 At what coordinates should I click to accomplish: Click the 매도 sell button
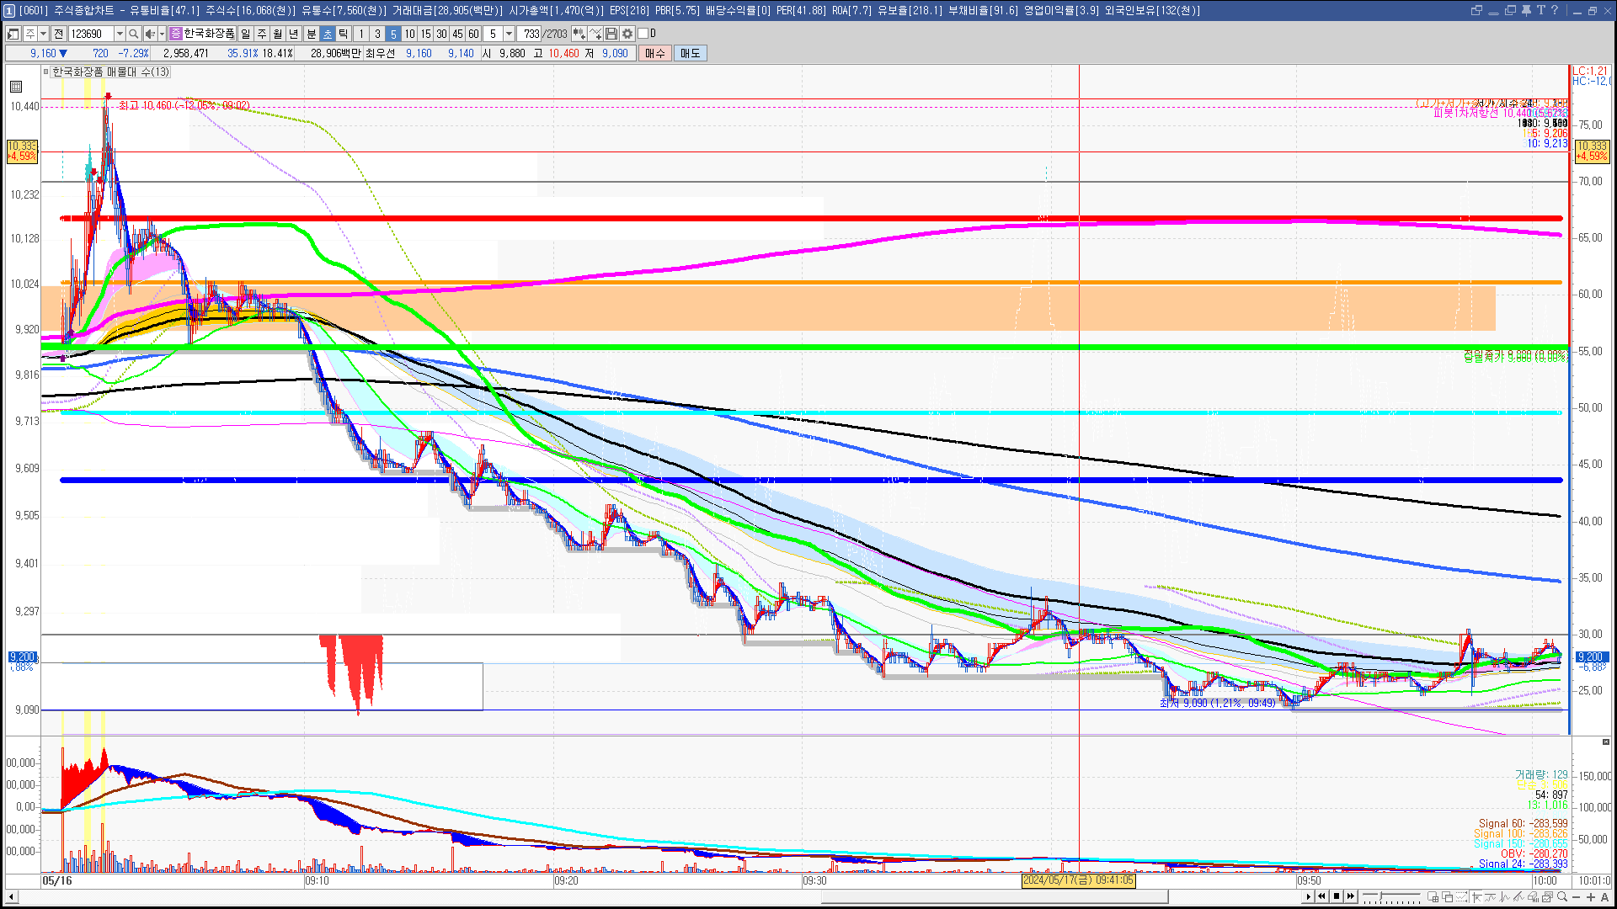click(x=690, y=53)
